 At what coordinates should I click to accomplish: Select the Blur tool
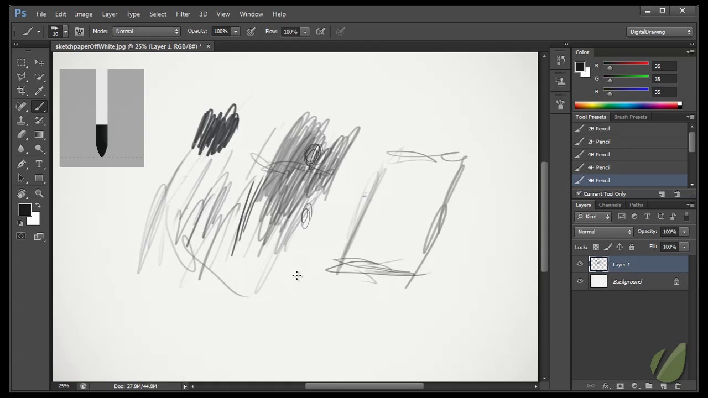pos(21,148)
